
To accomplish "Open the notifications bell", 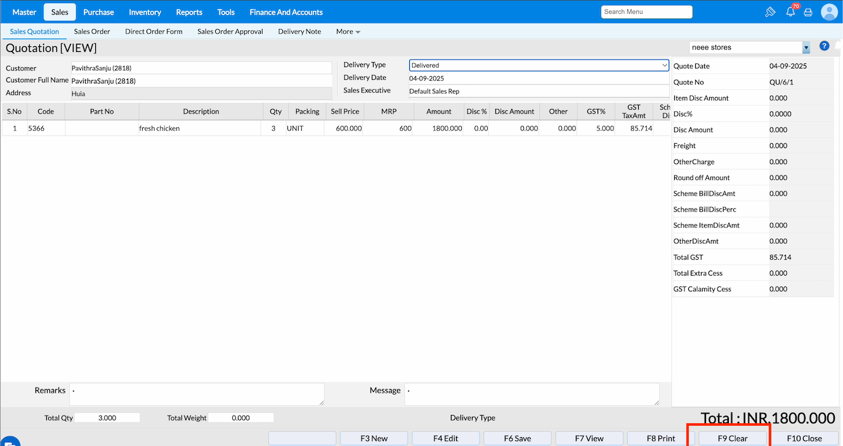I will [790, 12].
